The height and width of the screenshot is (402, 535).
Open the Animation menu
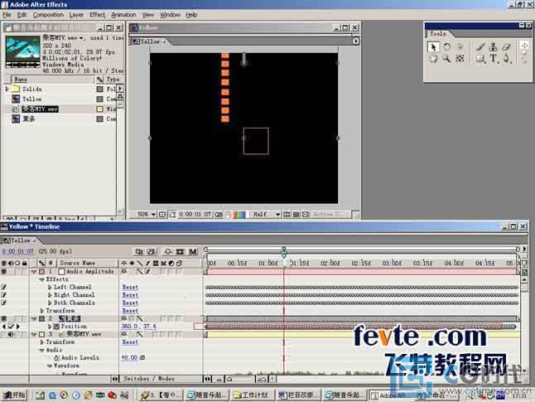[x=123, y=15]
